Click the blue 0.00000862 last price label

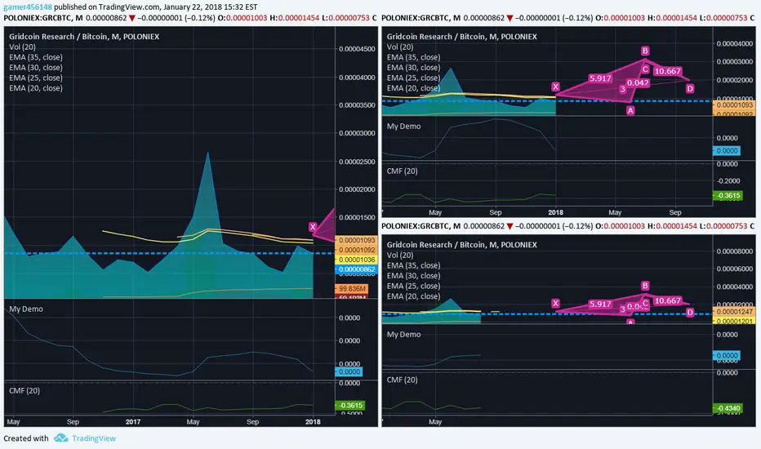356,269
